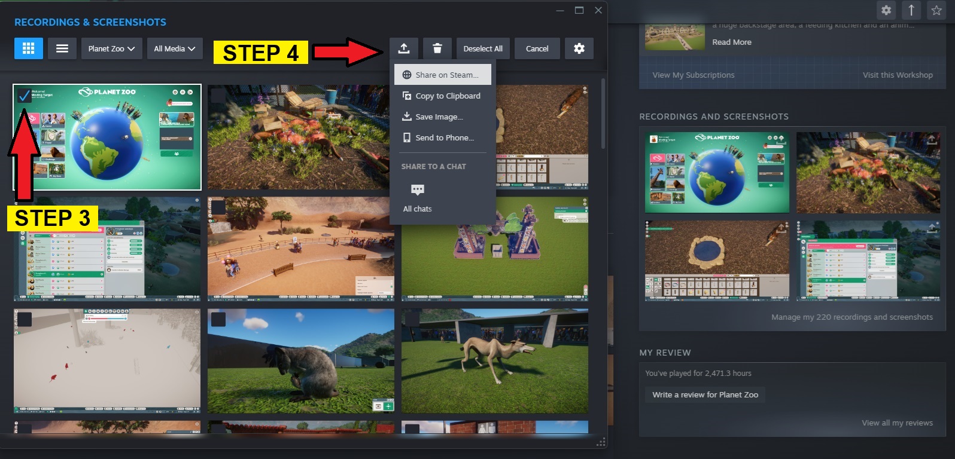Image resolution: width=955 pixels, height=459 pixels.
Task: Open View all my reviews link
Action: [897, 423]
